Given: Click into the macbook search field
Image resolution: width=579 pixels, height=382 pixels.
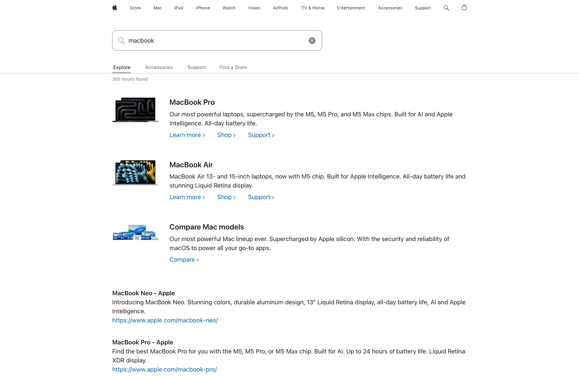Looking at the screenshot, I should [x=217, y=40].
